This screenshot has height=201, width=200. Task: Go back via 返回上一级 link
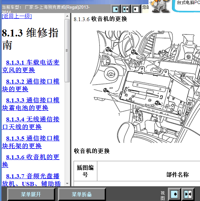tap(17, 16)
